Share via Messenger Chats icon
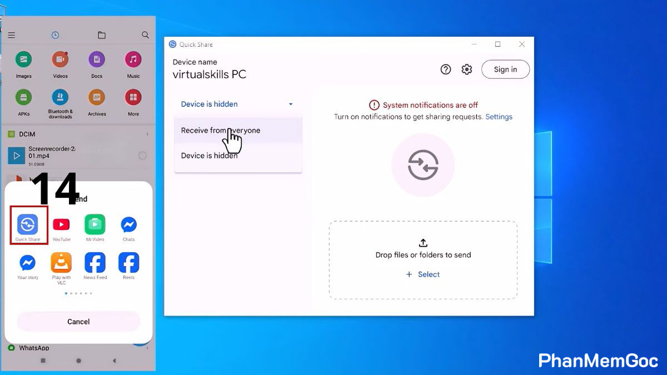667x375 pixels. pos(129,224)
